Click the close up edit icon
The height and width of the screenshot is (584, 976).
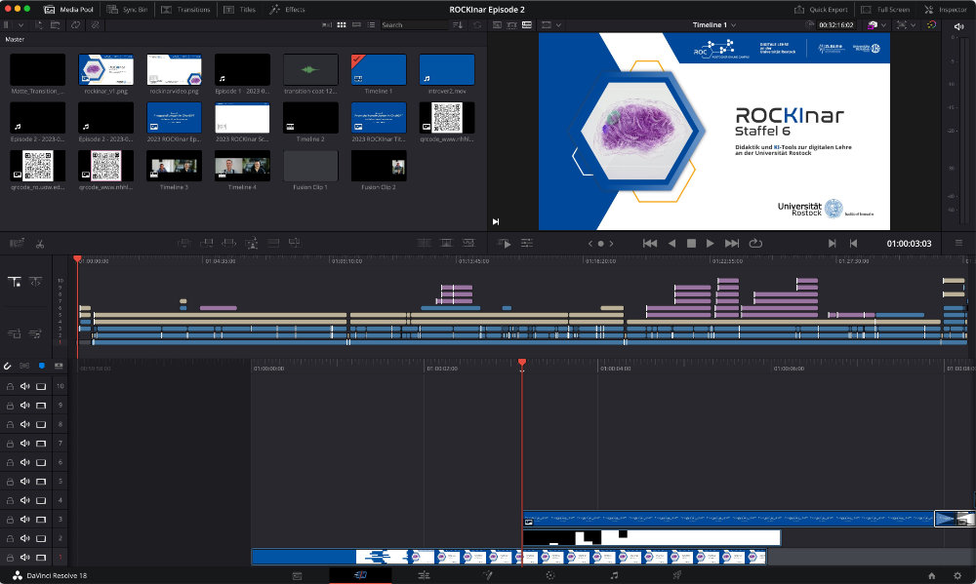(252, 243)
